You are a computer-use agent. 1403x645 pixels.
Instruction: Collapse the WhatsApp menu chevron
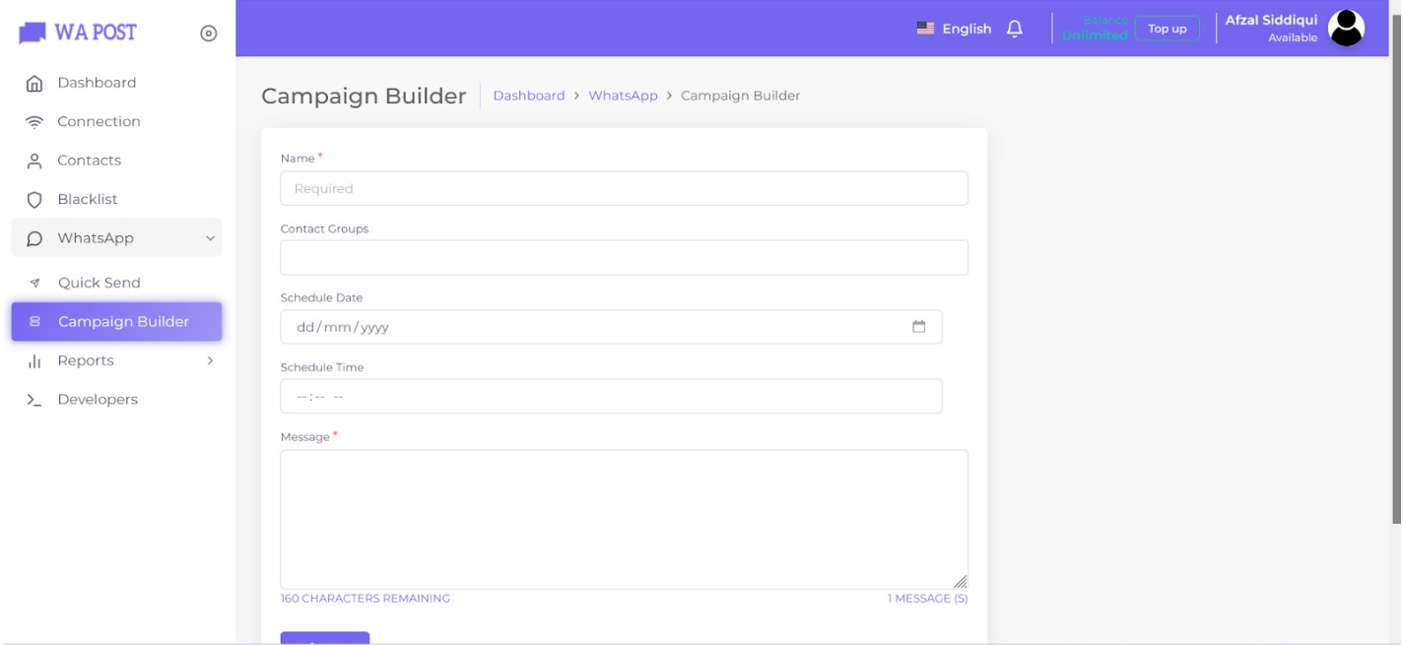pyautogui.click(x=209, y=238)
